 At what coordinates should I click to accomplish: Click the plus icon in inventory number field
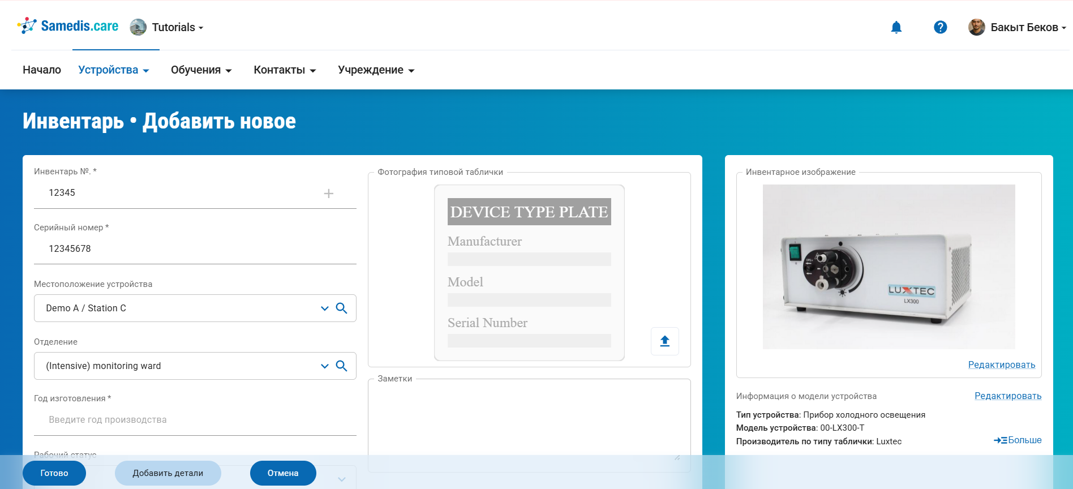tap(328, 194)
